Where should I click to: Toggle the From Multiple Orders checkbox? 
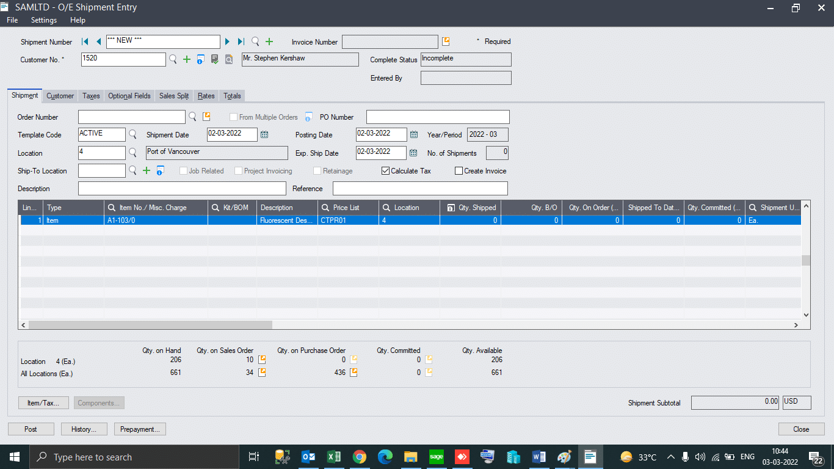(x=233, y=117)
